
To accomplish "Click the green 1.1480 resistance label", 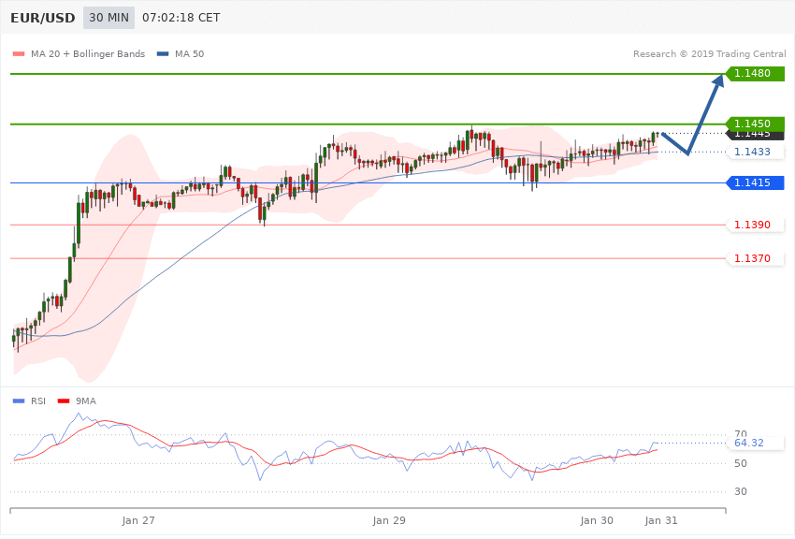I will [755, 74].
